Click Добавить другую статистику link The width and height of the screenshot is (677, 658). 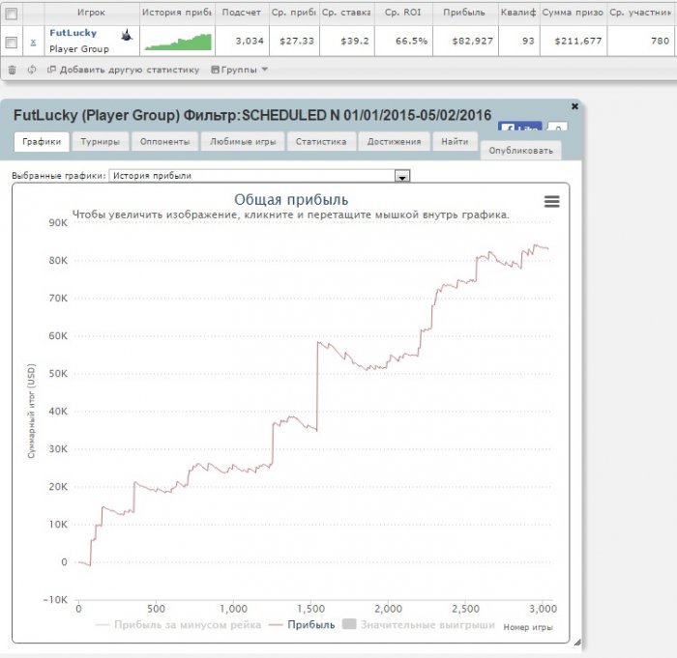point(124,70)
